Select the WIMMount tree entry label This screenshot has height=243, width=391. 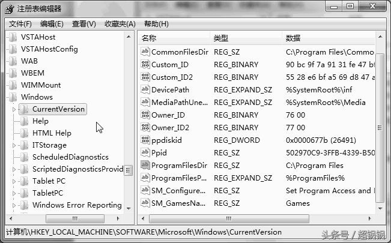click(x=41, y=85)
